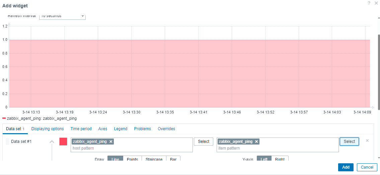Open the red data set color picker
Image resolution: width=380 pixels, height=175 pixels.
click(63, 142)
